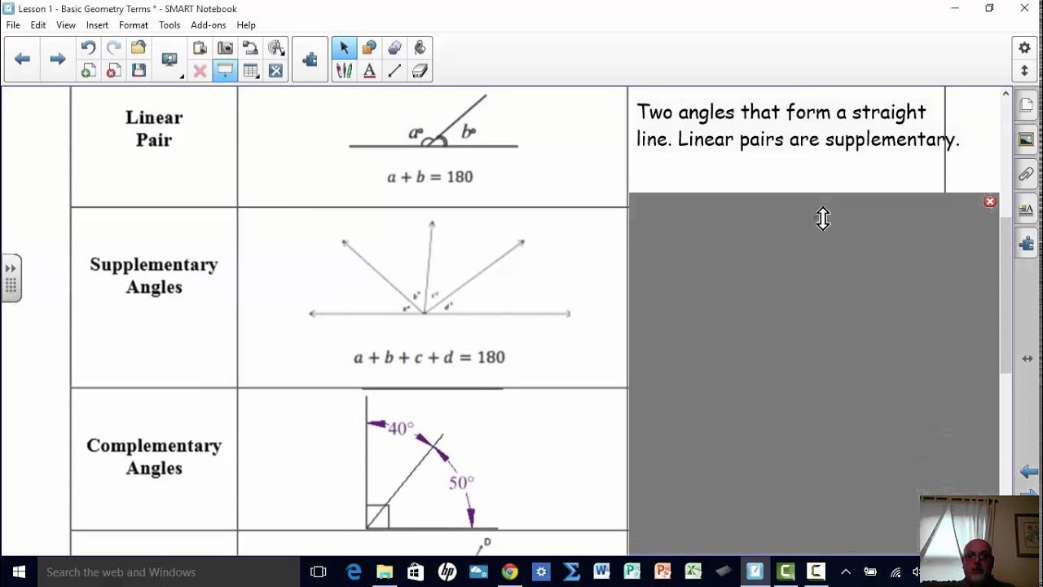The height and width of the screenshot is (587, 1043).
Task: Open a file using the folder icon
Action: (139, 48)
